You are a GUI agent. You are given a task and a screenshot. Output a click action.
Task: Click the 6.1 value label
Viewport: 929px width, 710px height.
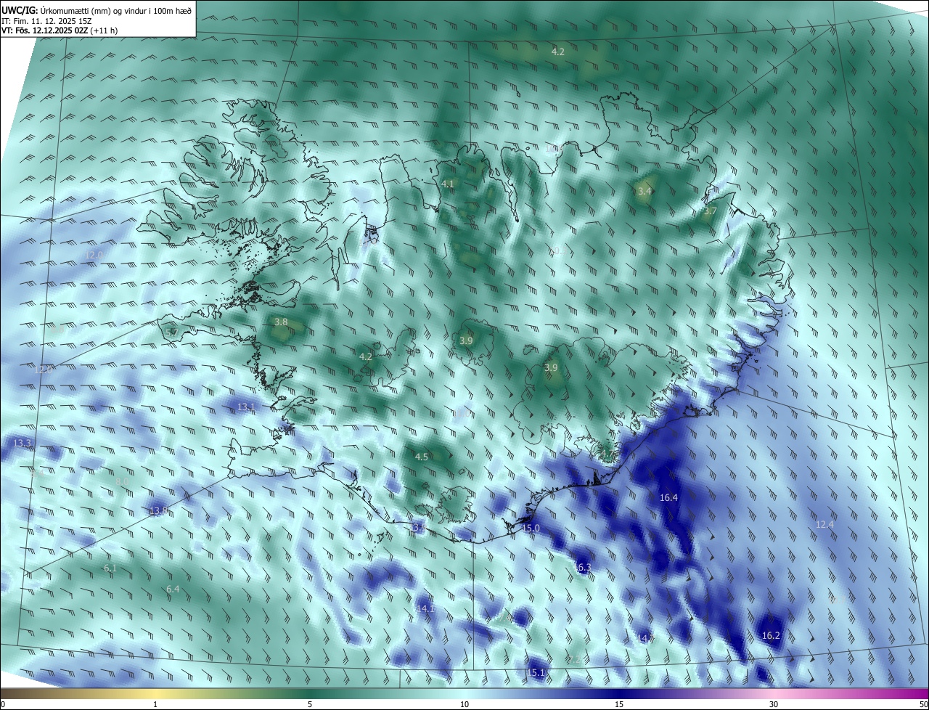110,568
